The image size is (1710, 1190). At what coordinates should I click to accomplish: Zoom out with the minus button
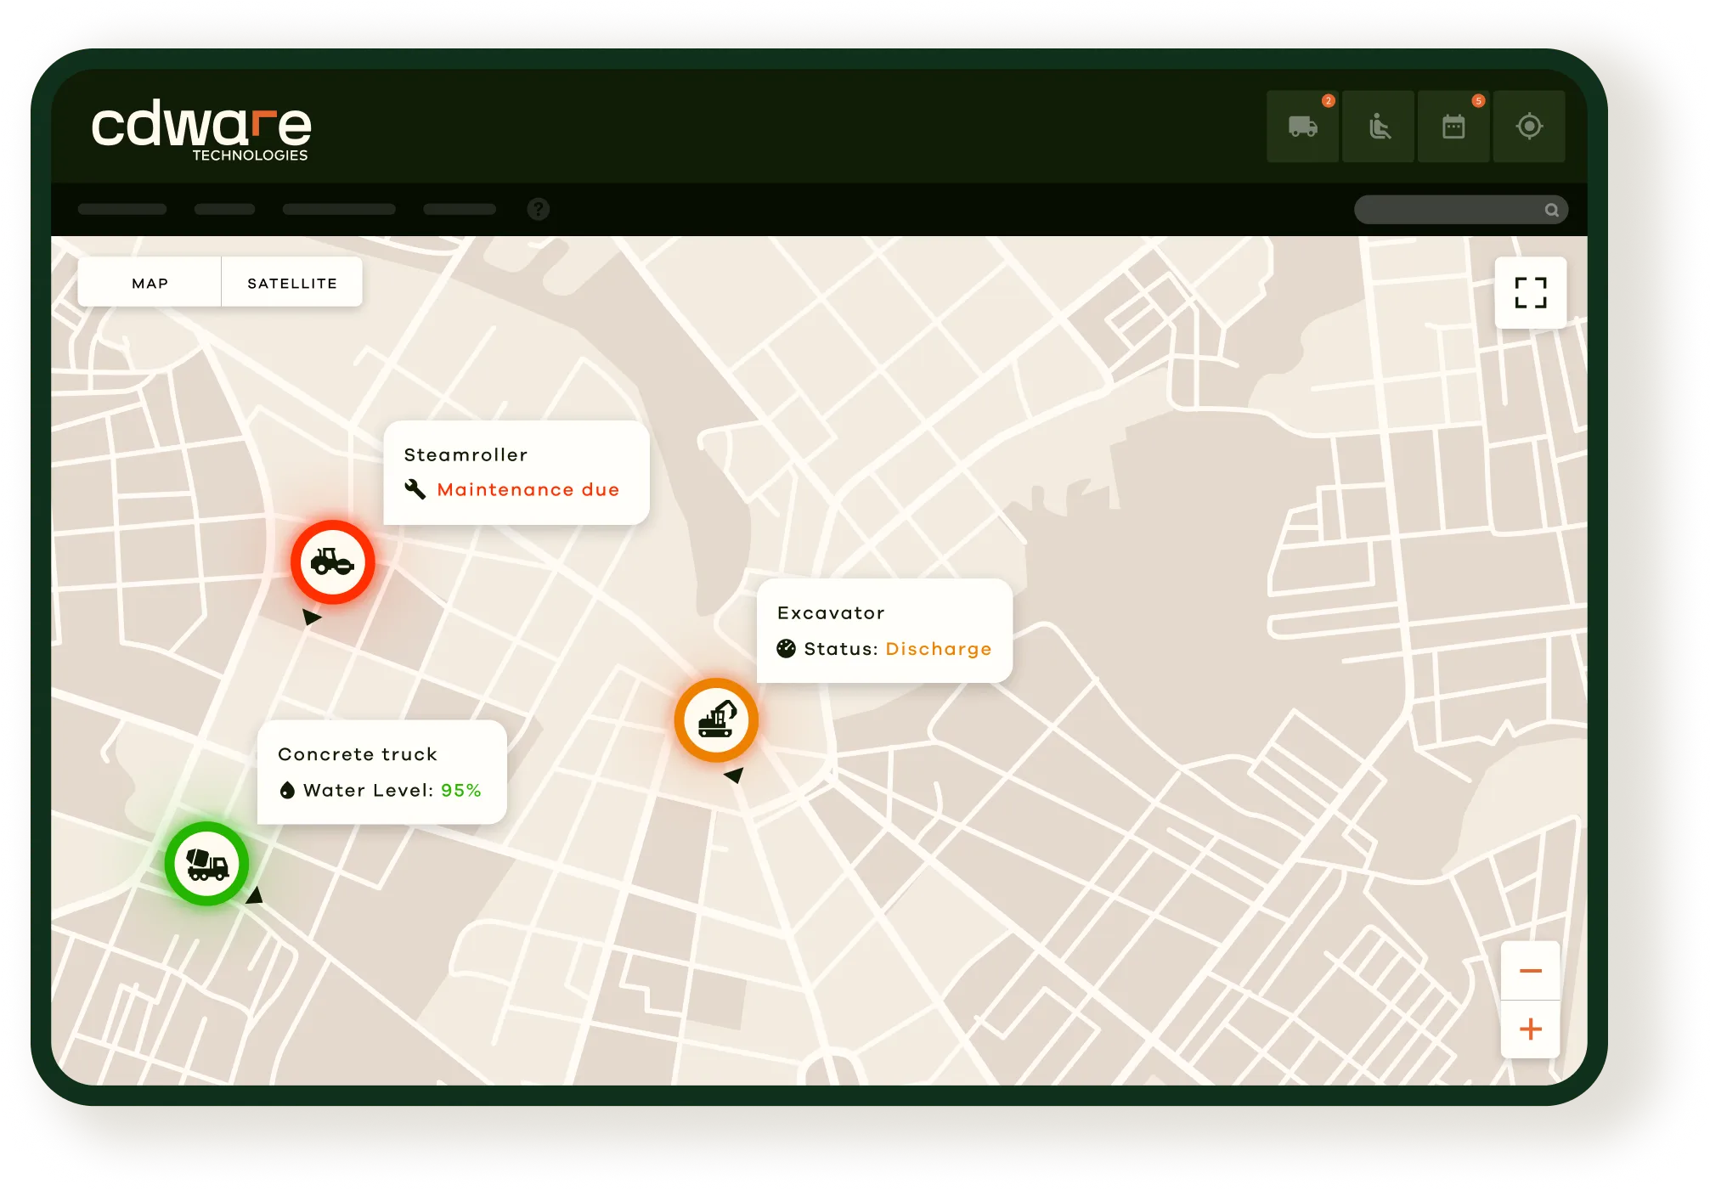click(1531, 971)
